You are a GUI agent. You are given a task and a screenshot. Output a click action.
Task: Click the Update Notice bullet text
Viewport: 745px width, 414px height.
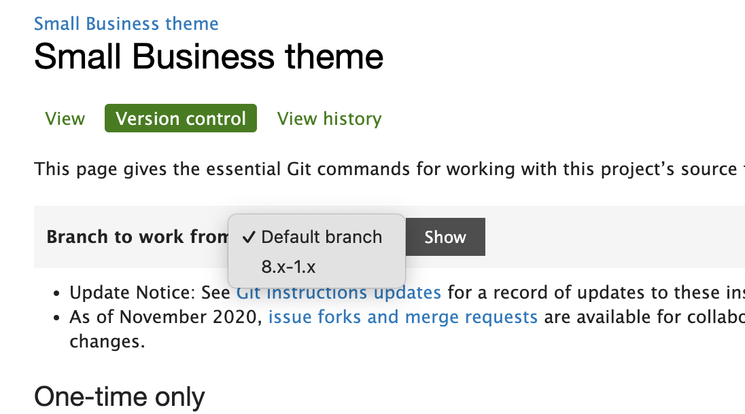click(150, 292)
